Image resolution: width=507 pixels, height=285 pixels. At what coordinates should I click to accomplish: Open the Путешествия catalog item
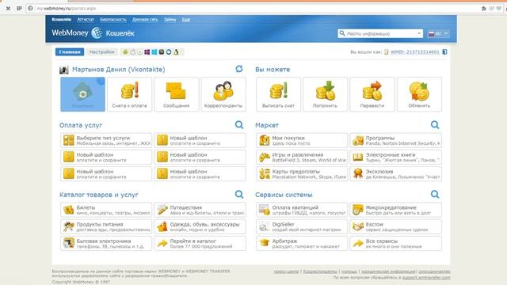(x=200, y=210)
